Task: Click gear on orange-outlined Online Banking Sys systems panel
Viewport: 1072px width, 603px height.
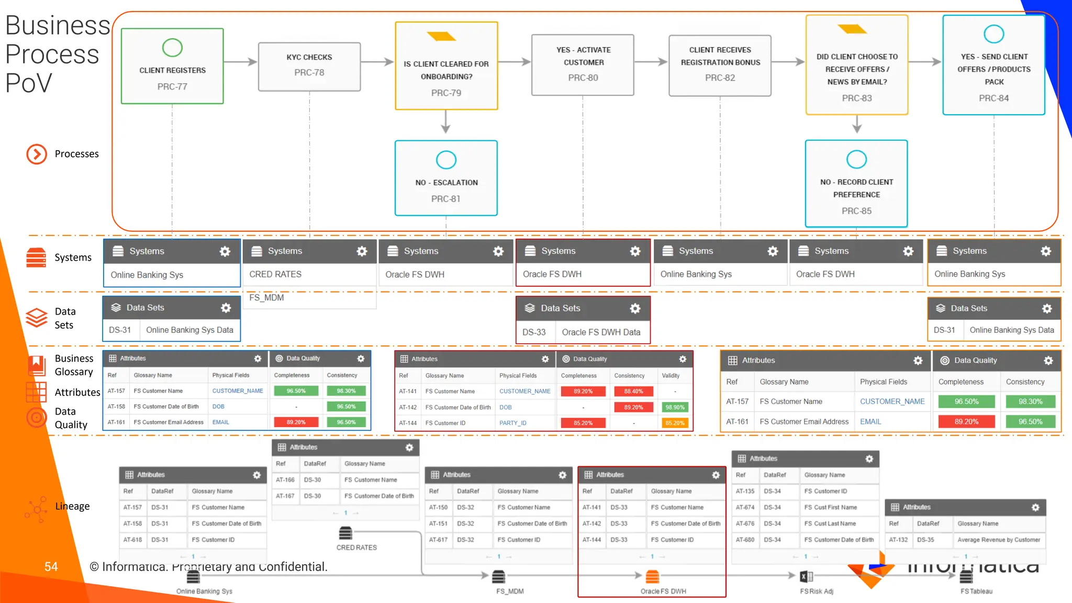Action: [1046, 251]
